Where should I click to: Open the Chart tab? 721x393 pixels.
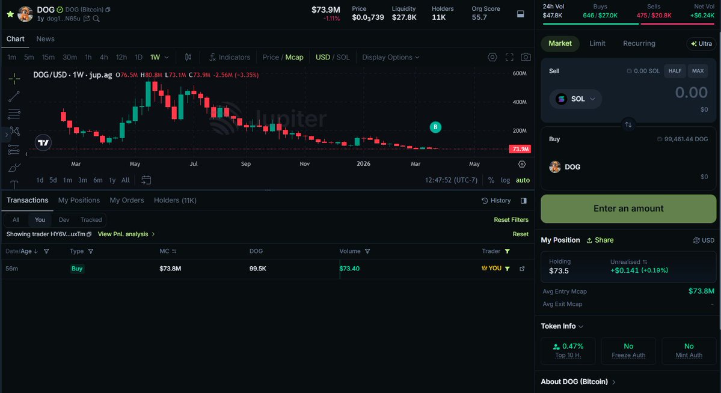[x=15, y=39]
